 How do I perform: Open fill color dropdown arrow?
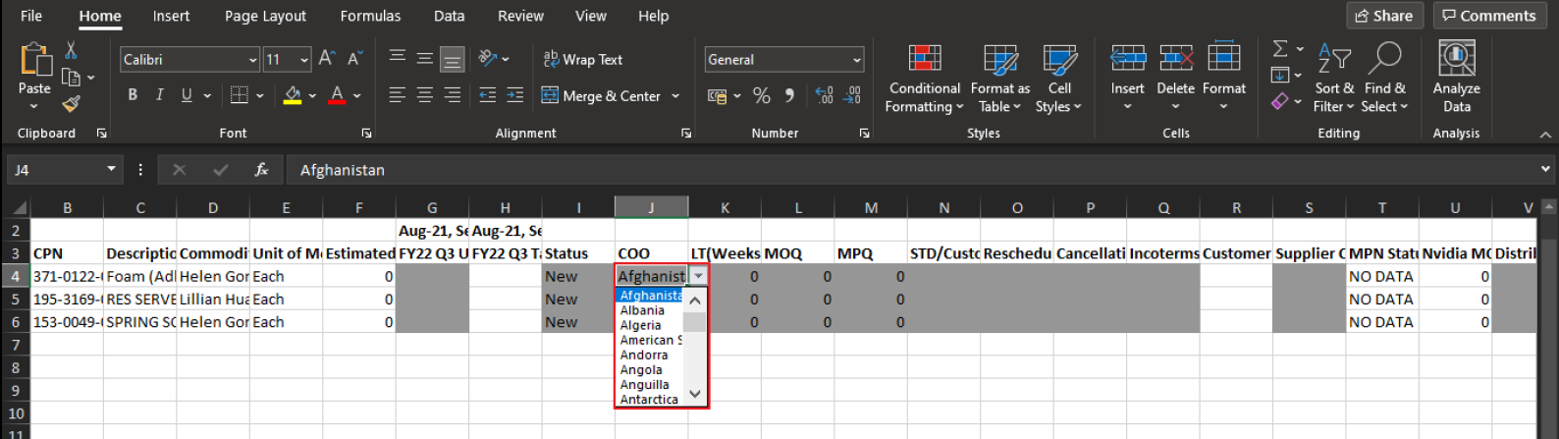312,96
